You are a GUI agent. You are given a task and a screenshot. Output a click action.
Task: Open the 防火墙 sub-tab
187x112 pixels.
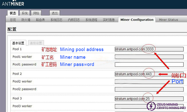pos(26,20)
